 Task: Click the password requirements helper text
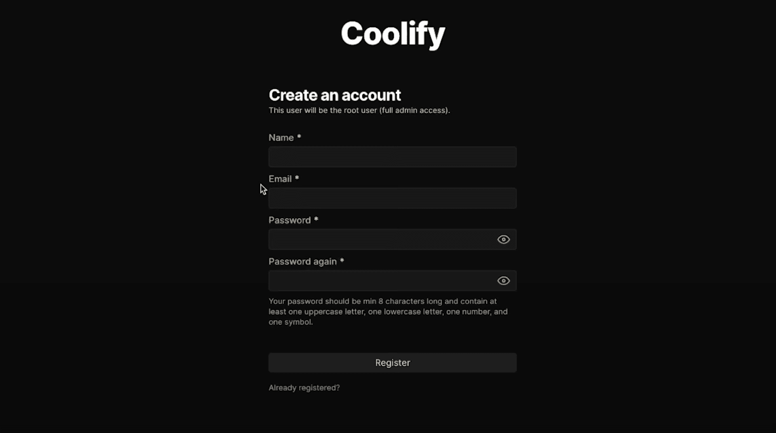click(388, 311)
